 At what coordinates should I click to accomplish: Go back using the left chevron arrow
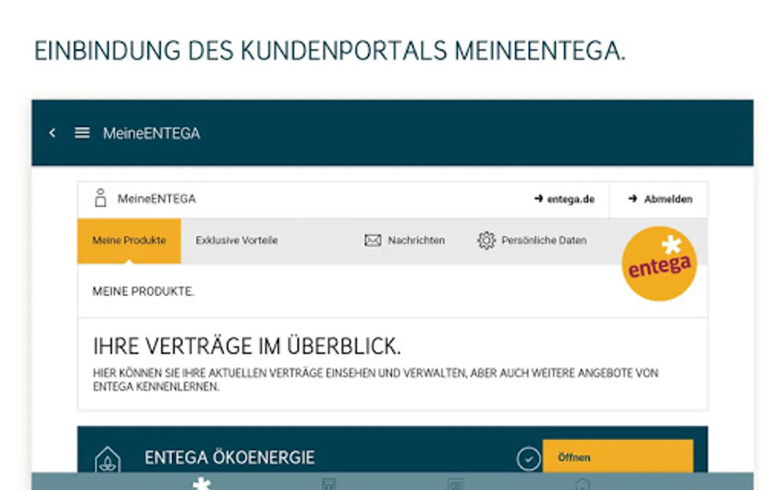pyautogui.click(x=52, y=133)
